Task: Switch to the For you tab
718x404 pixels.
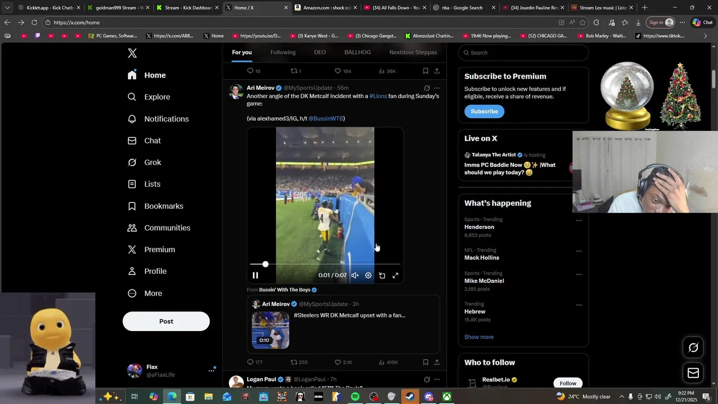Action: (x=242, y=52)
